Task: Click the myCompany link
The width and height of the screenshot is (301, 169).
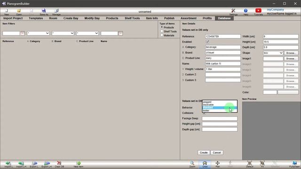Action: 275,9
